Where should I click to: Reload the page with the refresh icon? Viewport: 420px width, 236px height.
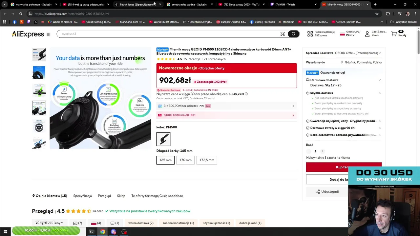click(x=21, y=14)
